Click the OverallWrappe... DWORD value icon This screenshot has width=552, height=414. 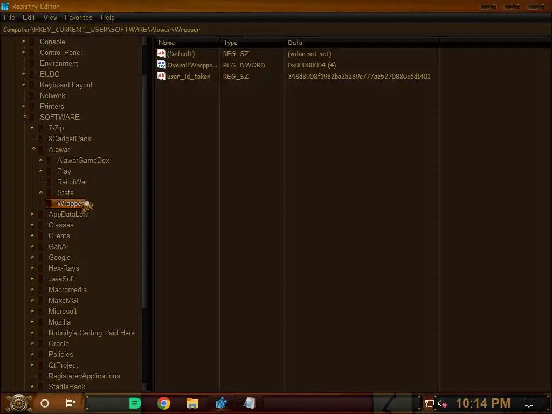(161, 65)
